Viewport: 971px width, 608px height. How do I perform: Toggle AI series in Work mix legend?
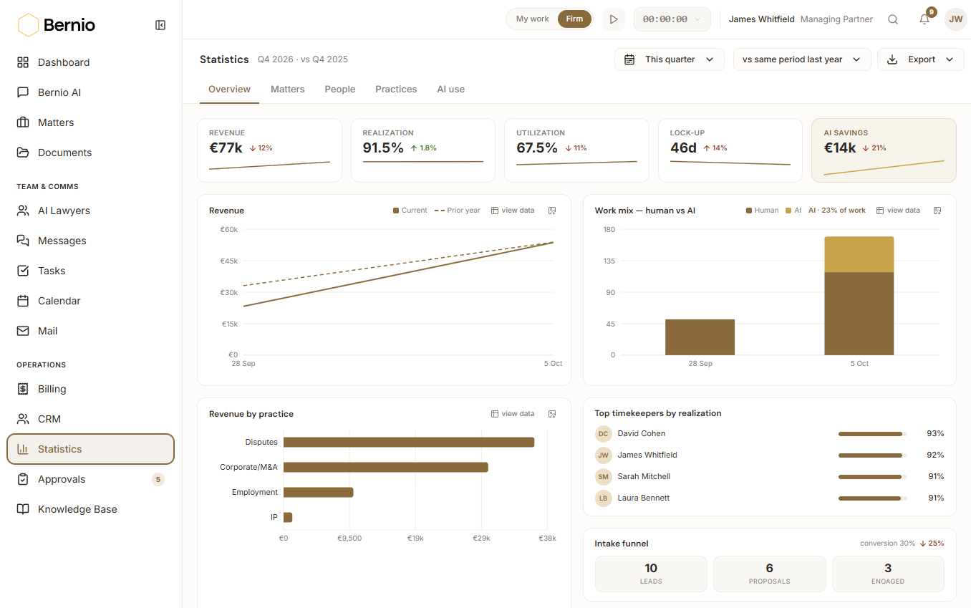793,211
